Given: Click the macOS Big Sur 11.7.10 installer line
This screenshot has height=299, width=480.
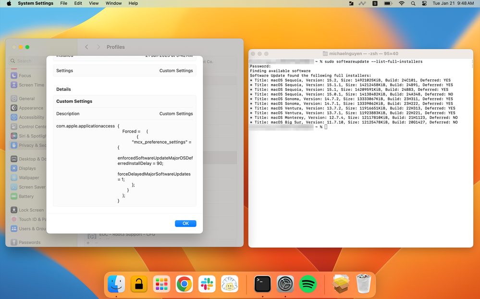Looking at the screenshot, I should click(x=354, y=122).
